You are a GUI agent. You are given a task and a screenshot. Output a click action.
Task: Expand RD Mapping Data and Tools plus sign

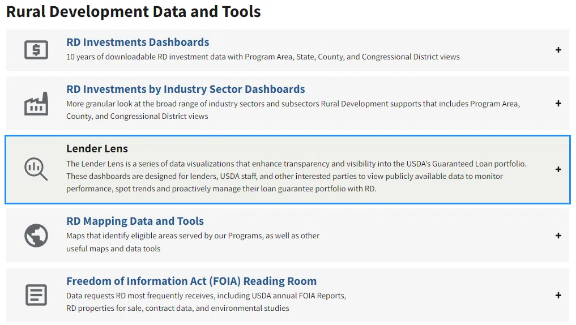point(558,236)
